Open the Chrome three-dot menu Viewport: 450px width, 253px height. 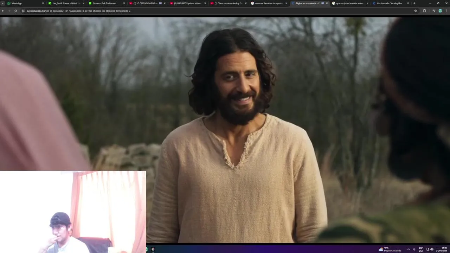point(446,11)
